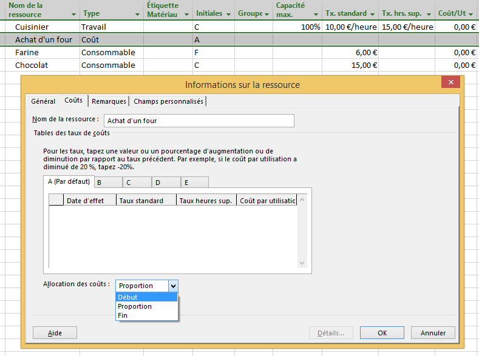Click Farine's 6,00 € rate cell
This screenshot has width=479, height=356.
350,53
